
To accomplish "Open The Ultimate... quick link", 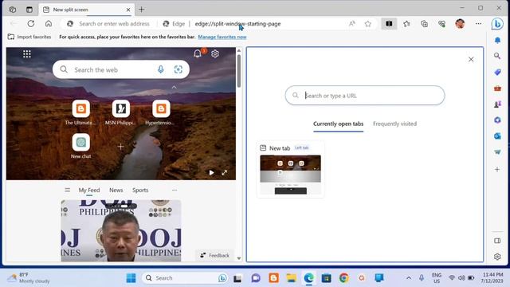I will pos(80,112).
